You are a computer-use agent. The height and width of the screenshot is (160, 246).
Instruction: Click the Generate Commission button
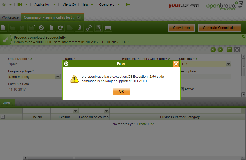click(219, 28)
